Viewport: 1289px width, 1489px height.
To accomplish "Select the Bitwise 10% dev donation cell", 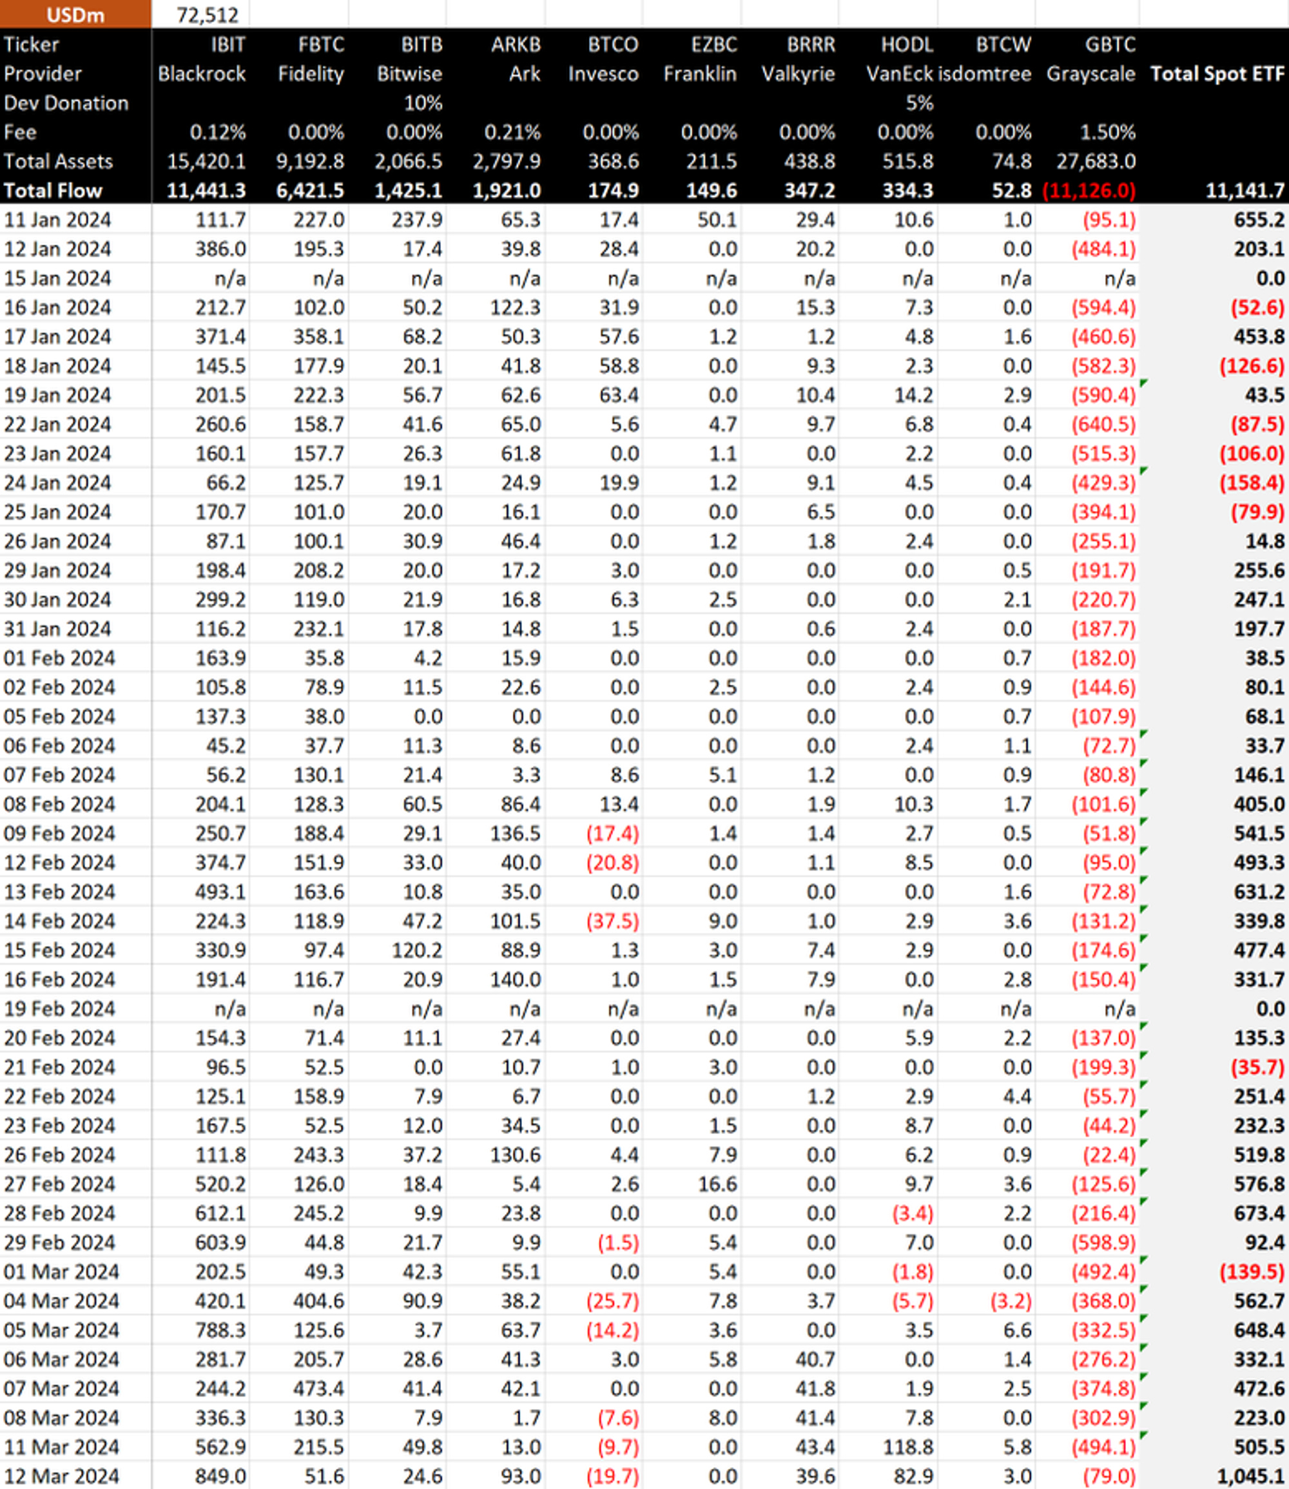I will [422, 104].
